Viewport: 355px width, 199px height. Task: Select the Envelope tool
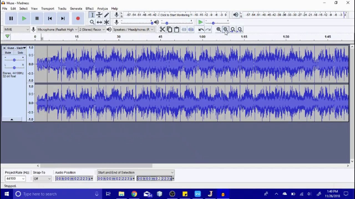tap(99, 15)
